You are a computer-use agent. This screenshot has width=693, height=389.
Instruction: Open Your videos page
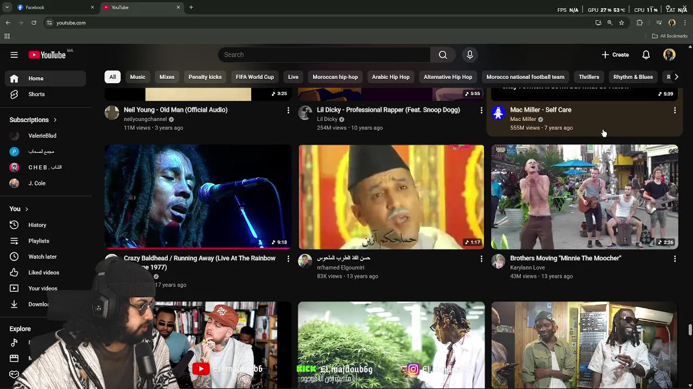pos(46,289)
